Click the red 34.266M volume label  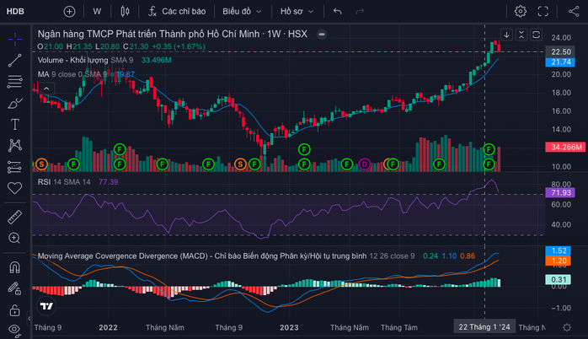point(566,148)
